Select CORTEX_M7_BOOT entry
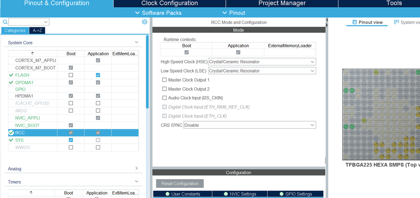Screen dimensions: 420x198 35,68
